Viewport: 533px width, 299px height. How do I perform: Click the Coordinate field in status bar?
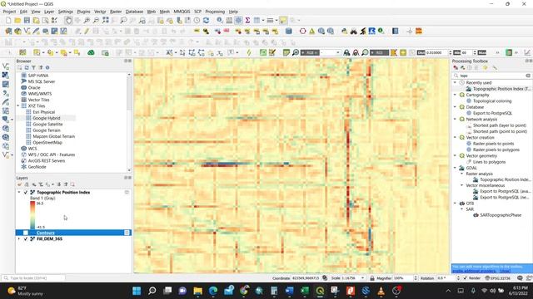pos(306,278)
